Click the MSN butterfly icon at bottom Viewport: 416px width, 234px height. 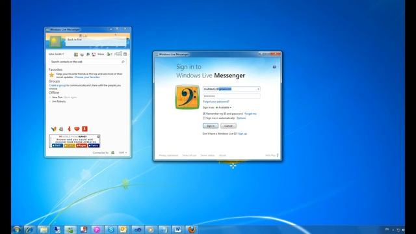click(53, 129)
